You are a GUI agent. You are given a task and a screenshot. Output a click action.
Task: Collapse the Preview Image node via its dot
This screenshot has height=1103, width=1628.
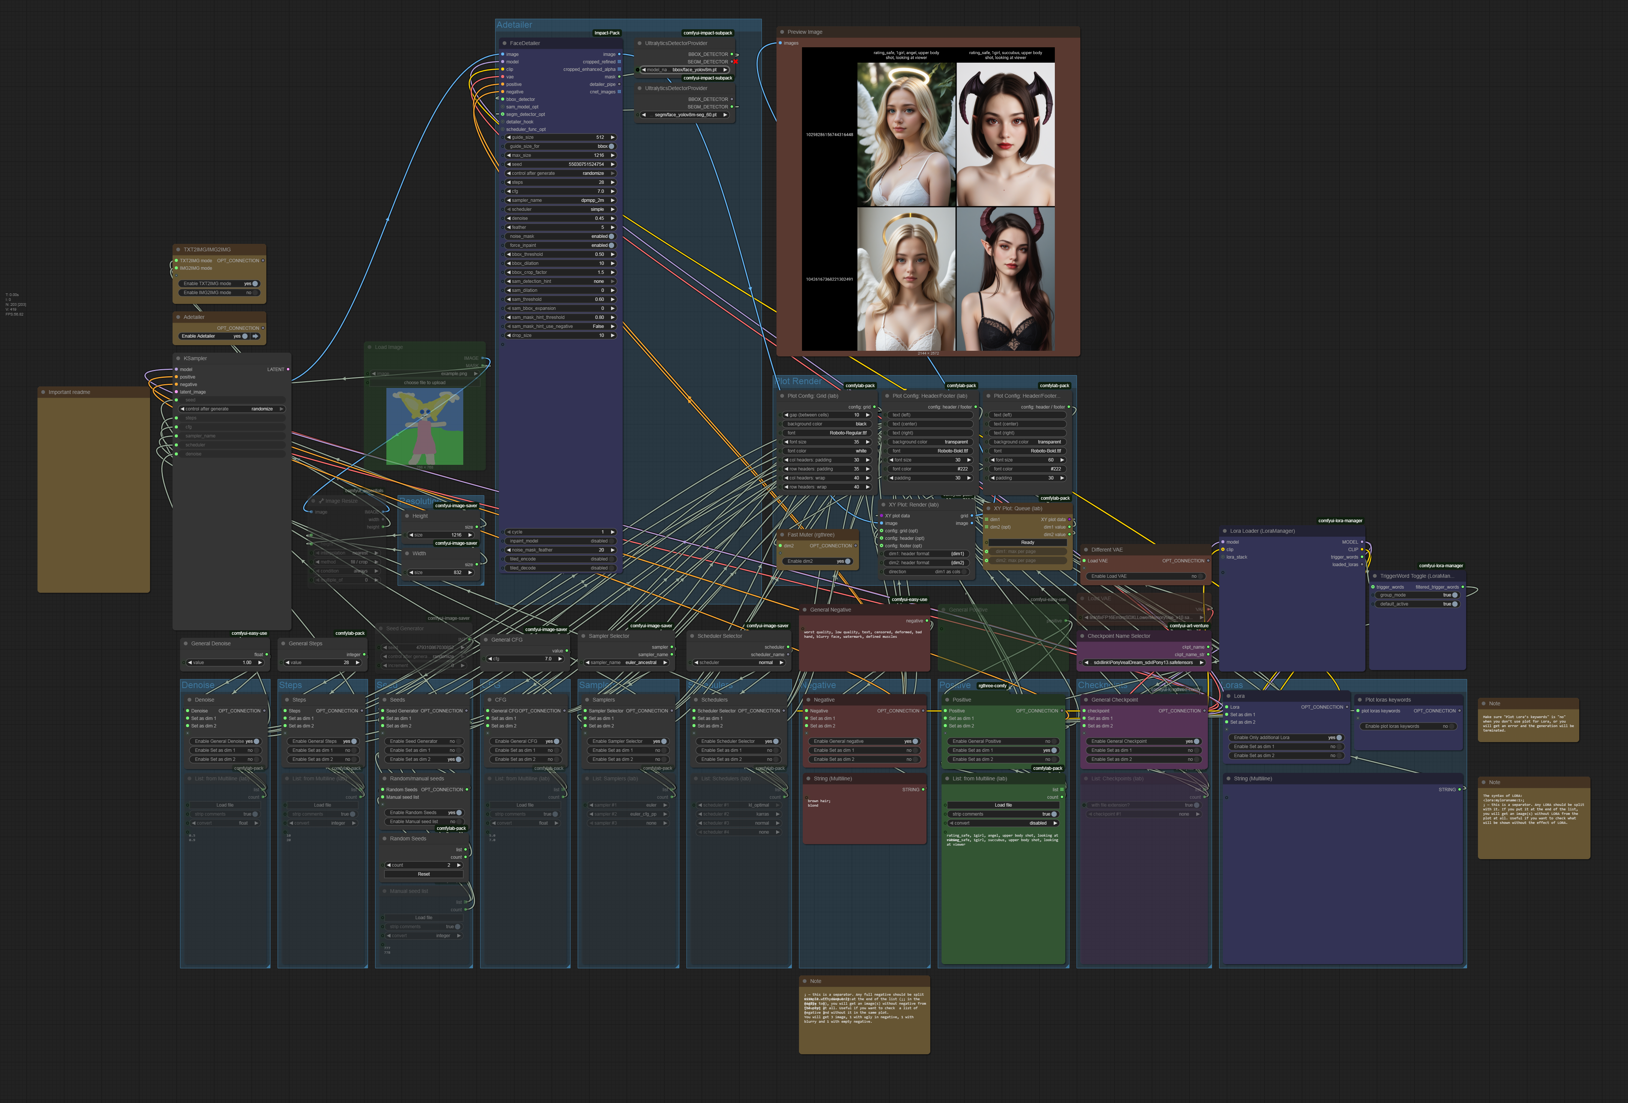(x=782, y=32)
